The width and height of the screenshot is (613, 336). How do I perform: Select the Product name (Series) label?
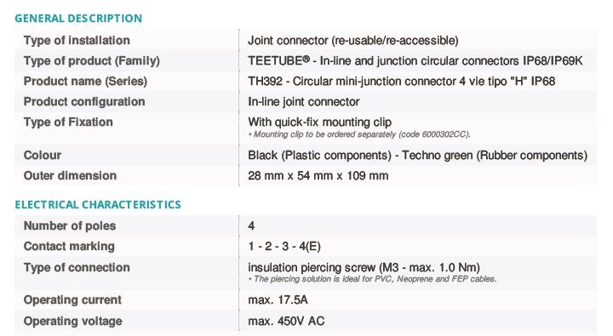click(x=85, y=82)
